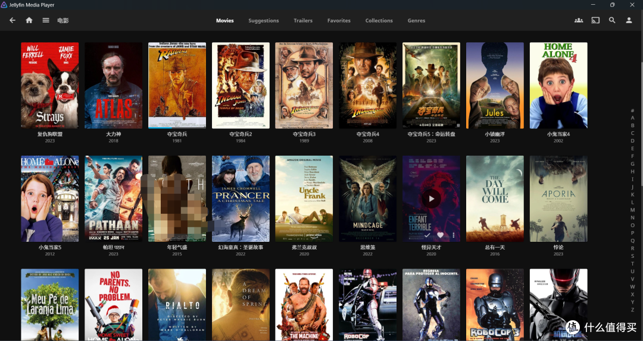Viewport: 643px width, 341px height.
Task: Switch to the Favorites tab
Action: click(x=339, y=20)
